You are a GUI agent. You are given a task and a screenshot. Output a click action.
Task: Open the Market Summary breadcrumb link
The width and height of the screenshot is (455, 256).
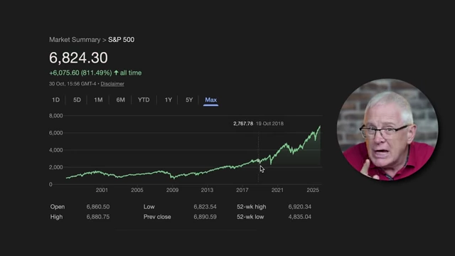75,40
